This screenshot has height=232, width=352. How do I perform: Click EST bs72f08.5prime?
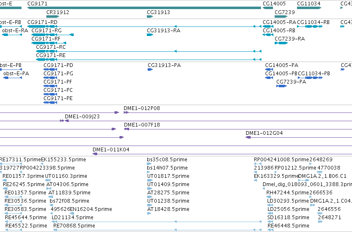pyautogui.click(x=69, y=201)
